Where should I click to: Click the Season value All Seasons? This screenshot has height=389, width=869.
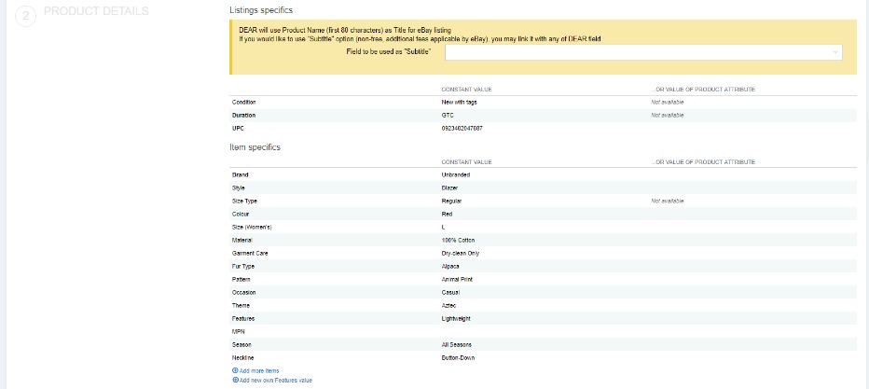456,344
